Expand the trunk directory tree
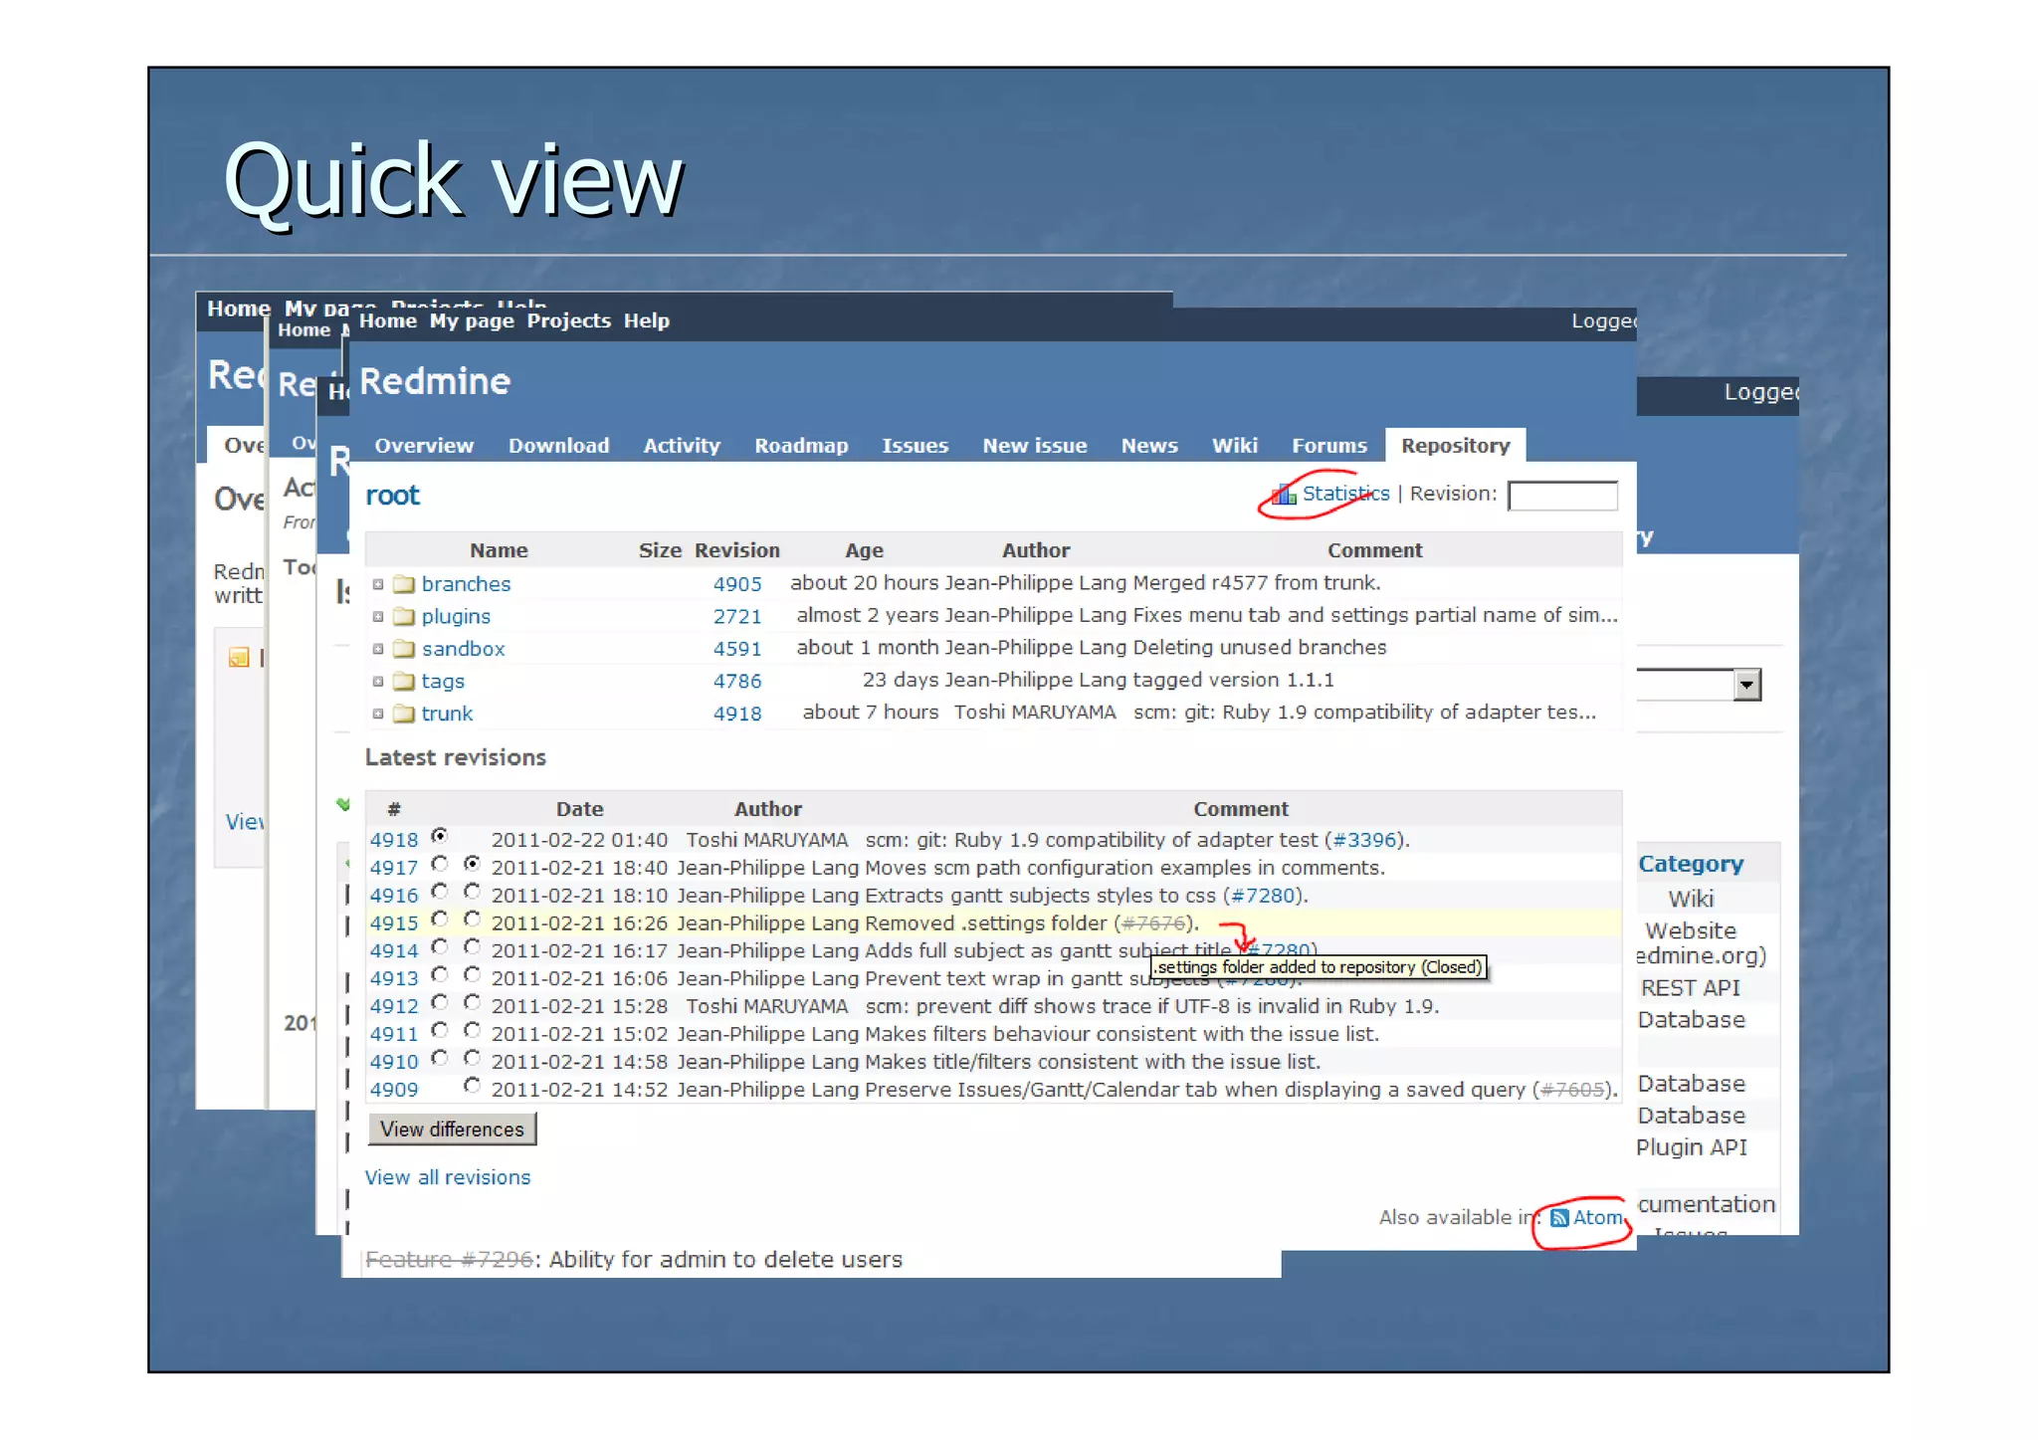This screenshot has width=2038, height=1440. 378,714
